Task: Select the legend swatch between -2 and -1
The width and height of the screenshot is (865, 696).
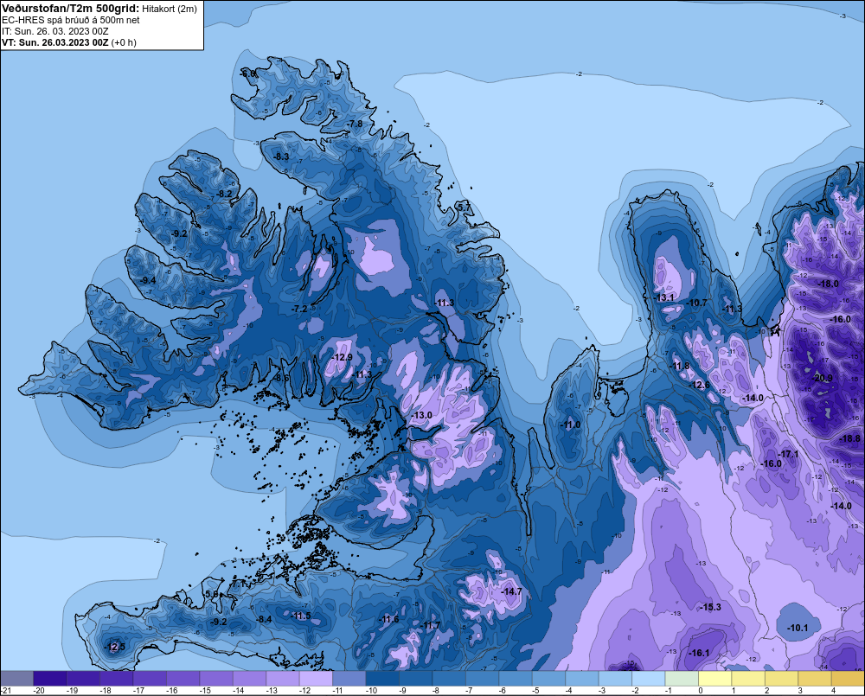Action: (649, 679)
